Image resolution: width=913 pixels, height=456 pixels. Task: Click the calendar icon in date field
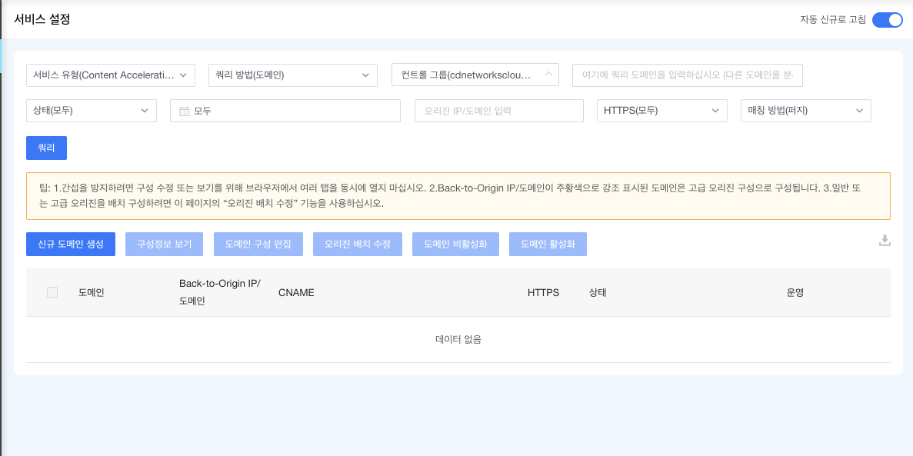(185, 111)
